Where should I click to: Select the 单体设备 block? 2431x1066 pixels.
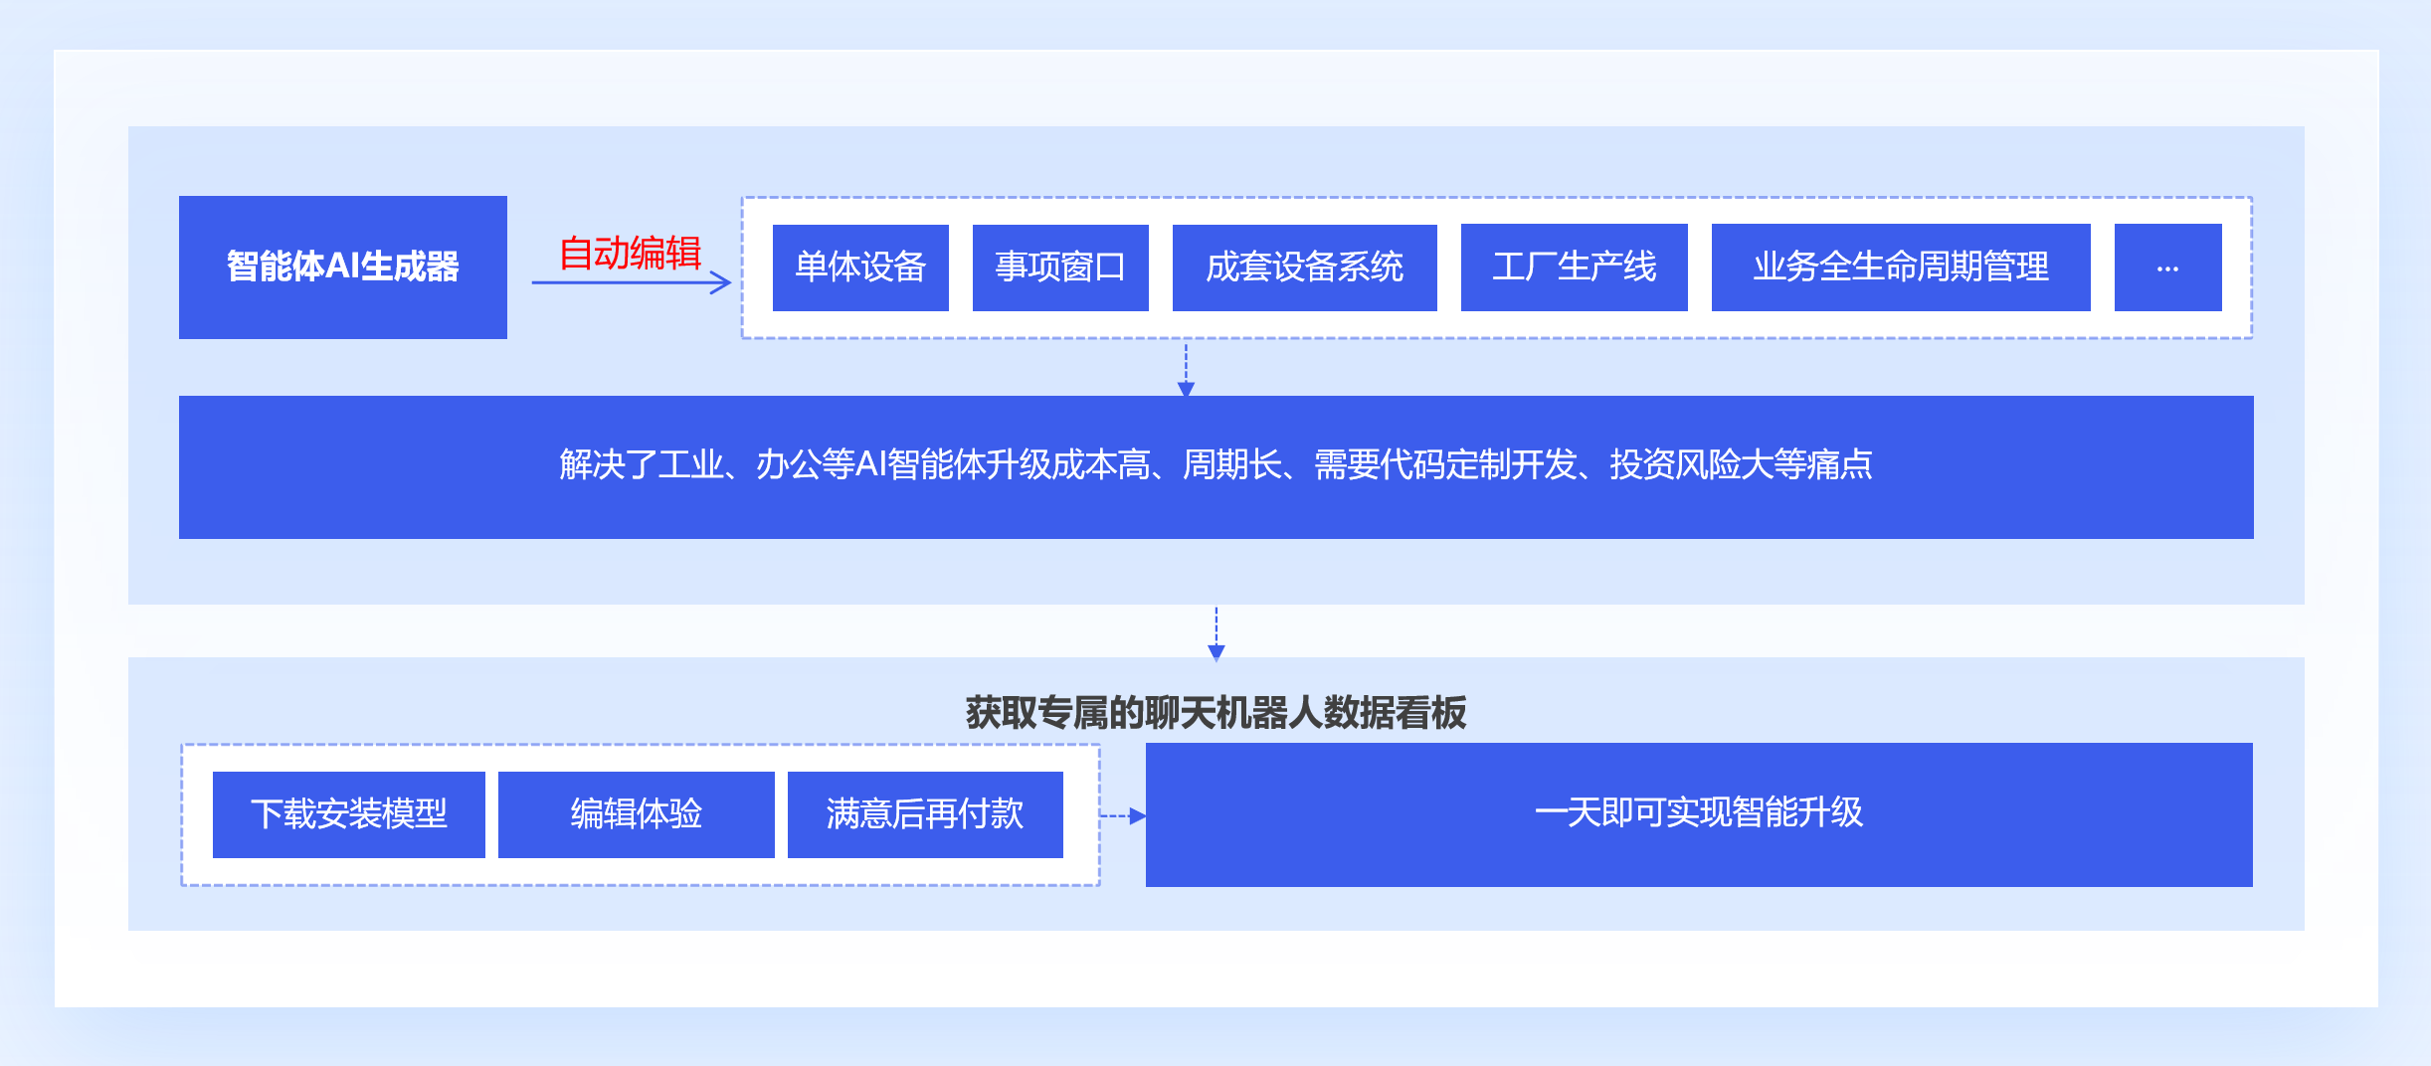tap(860, 266)
